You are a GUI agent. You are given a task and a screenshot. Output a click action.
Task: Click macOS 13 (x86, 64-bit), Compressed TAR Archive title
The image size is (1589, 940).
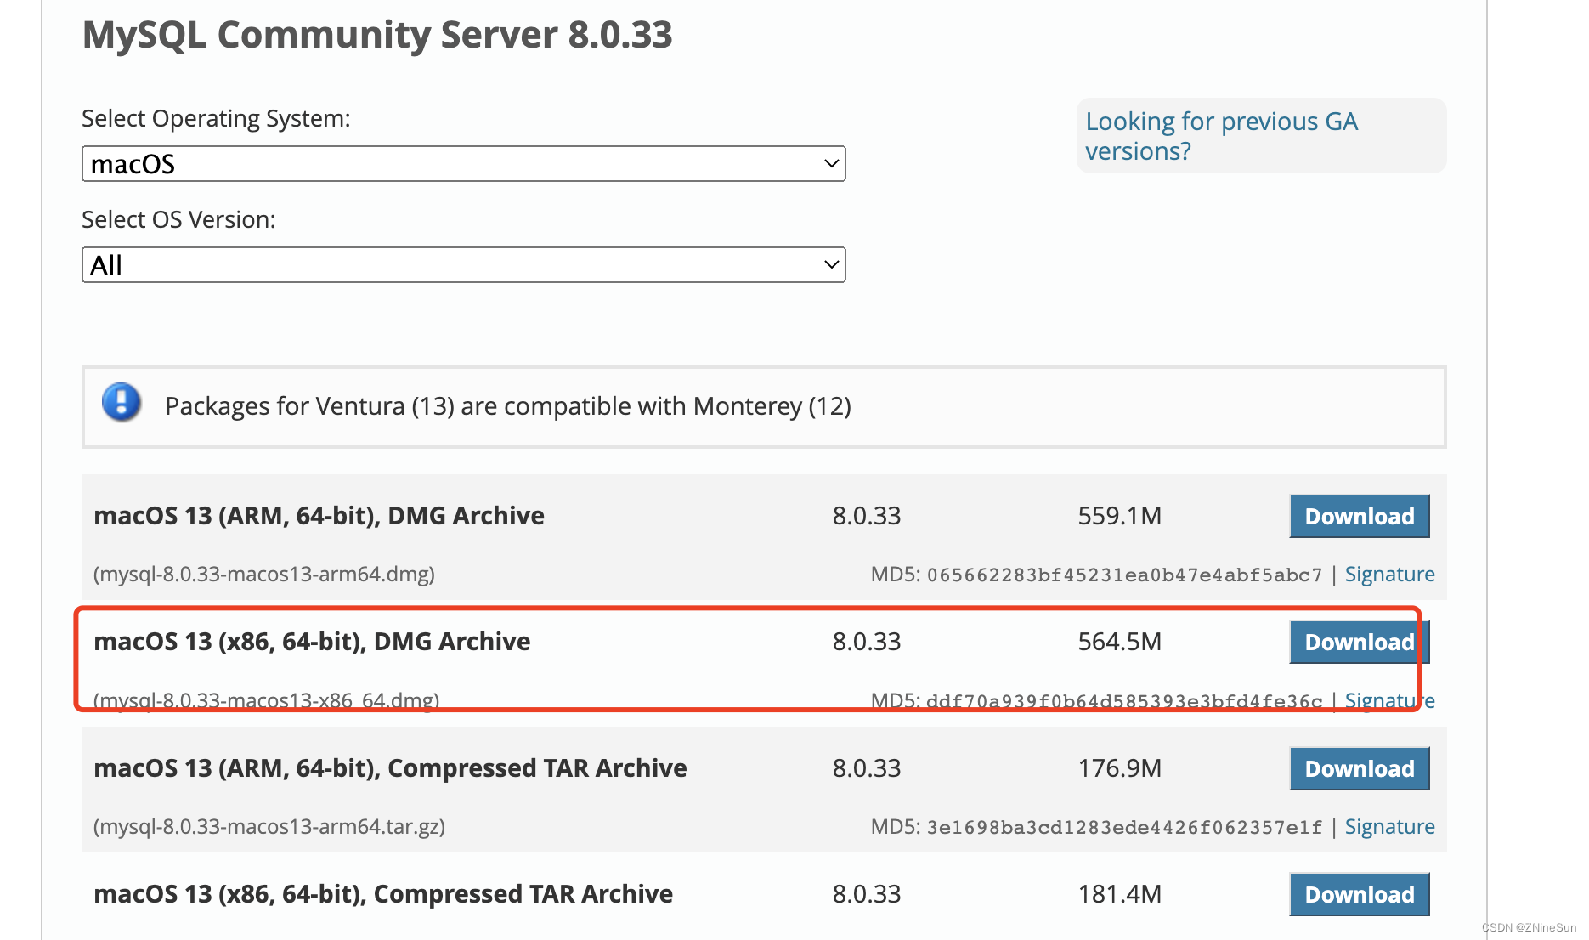[383, 894]
